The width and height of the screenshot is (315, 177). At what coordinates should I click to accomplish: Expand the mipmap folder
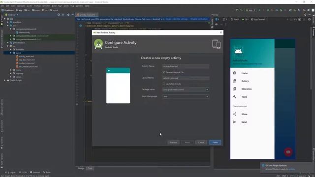click(11, 73)
